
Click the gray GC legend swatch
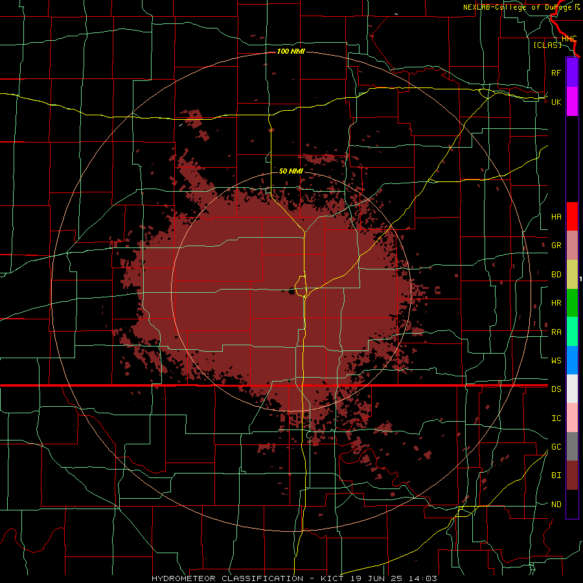pos(572,446)
